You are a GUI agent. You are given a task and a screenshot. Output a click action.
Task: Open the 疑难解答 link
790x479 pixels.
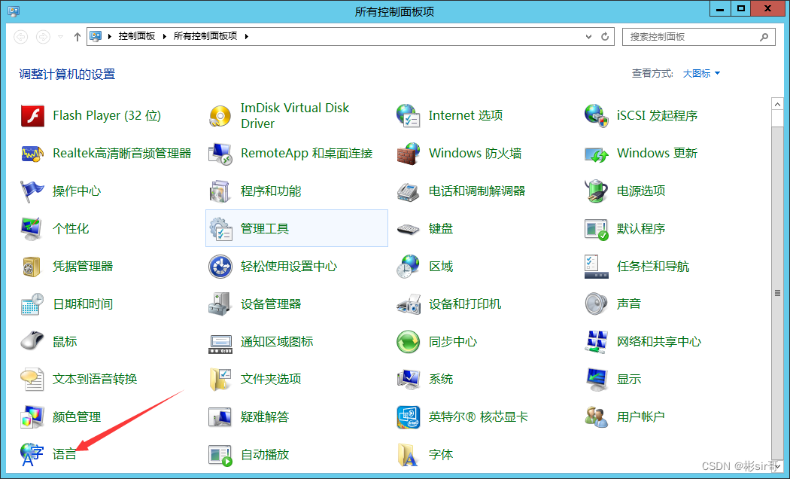(x=265, y=417)
